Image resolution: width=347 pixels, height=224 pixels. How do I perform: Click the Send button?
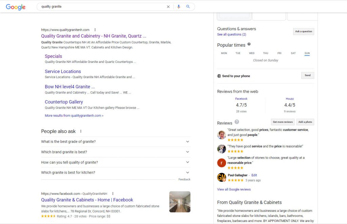coord(307,75)
